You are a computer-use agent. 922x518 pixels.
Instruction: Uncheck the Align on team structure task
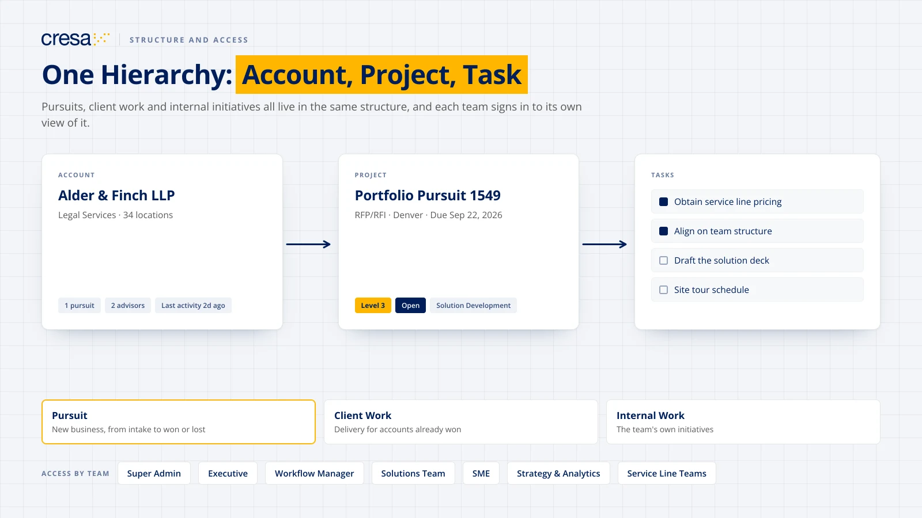(663, 231)
